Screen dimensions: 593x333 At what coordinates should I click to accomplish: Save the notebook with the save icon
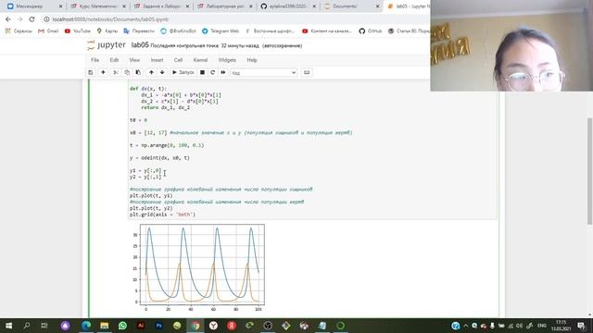pyautogui.click(x=91, y=72)
